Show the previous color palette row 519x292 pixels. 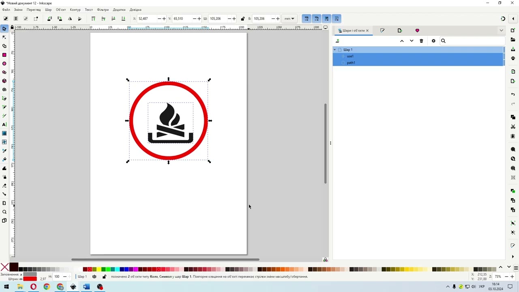500,267
